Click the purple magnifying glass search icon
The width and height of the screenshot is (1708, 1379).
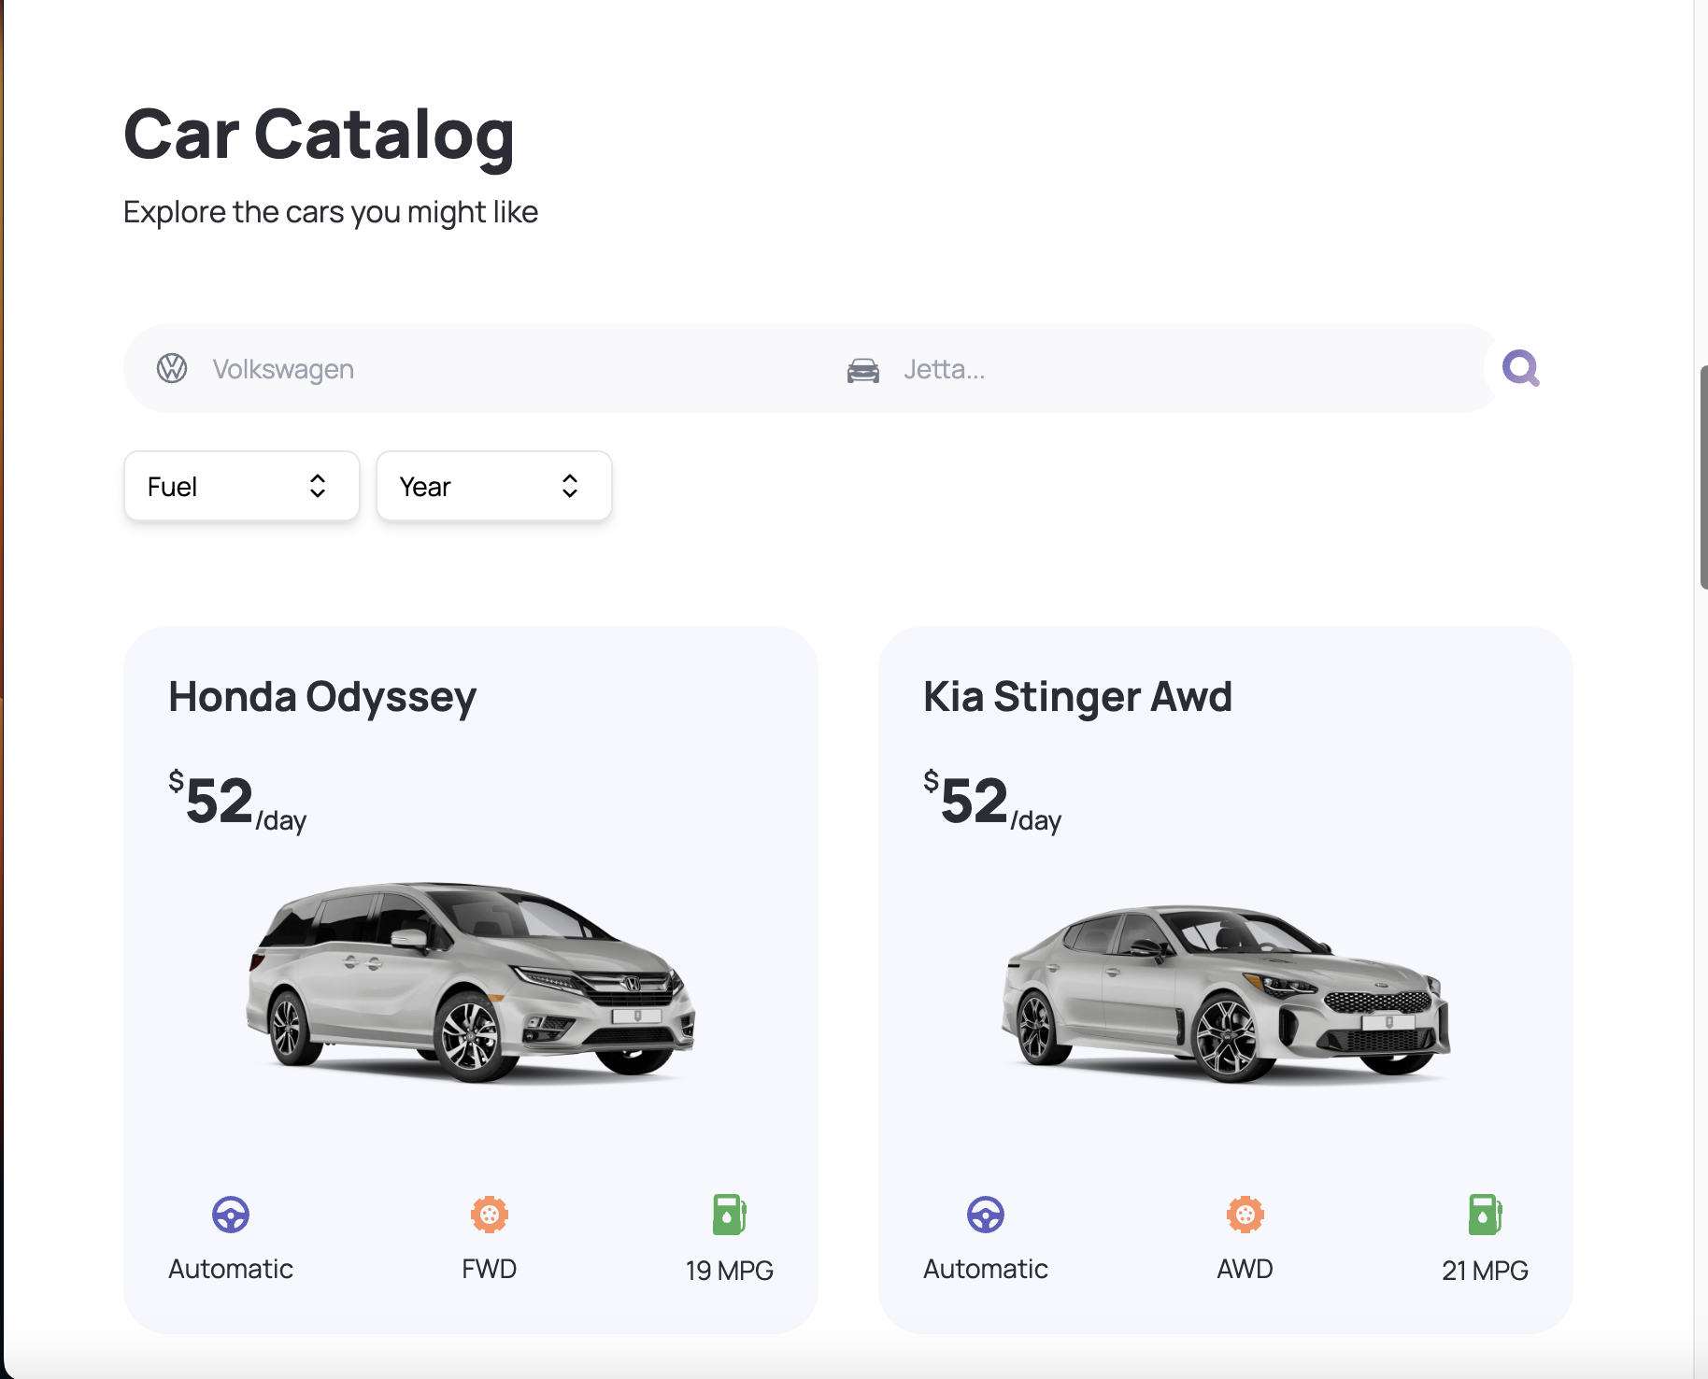click(x=1521, y=368)
